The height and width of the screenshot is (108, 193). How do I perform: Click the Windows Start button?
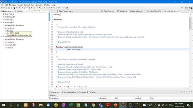(4, 105)
